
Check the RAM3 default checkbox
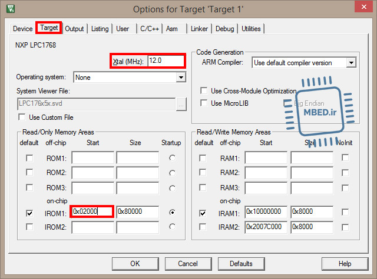pyautogui.click(x=203, y=187)
